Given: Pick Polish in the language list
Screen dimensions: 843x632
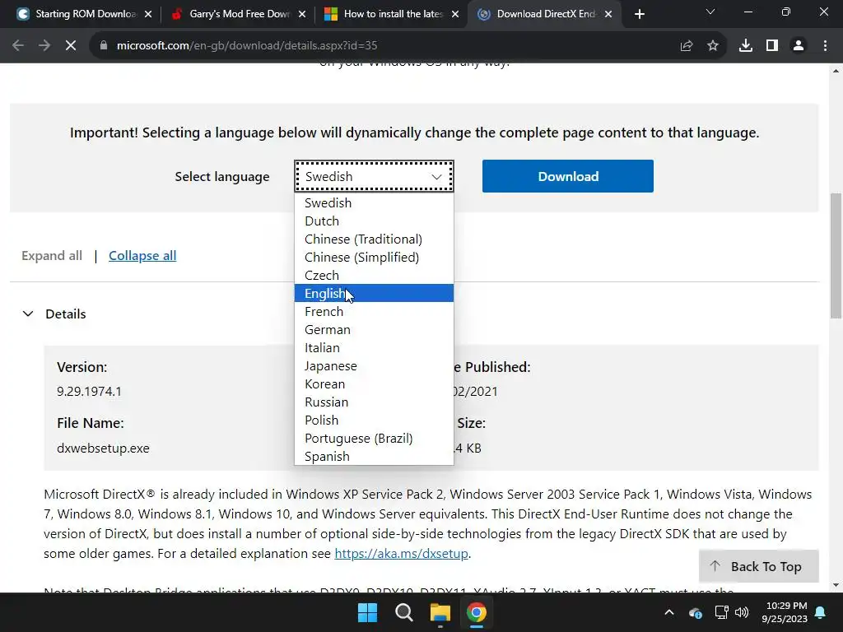Looking at the screenshot, I should [x=374, y=421].
